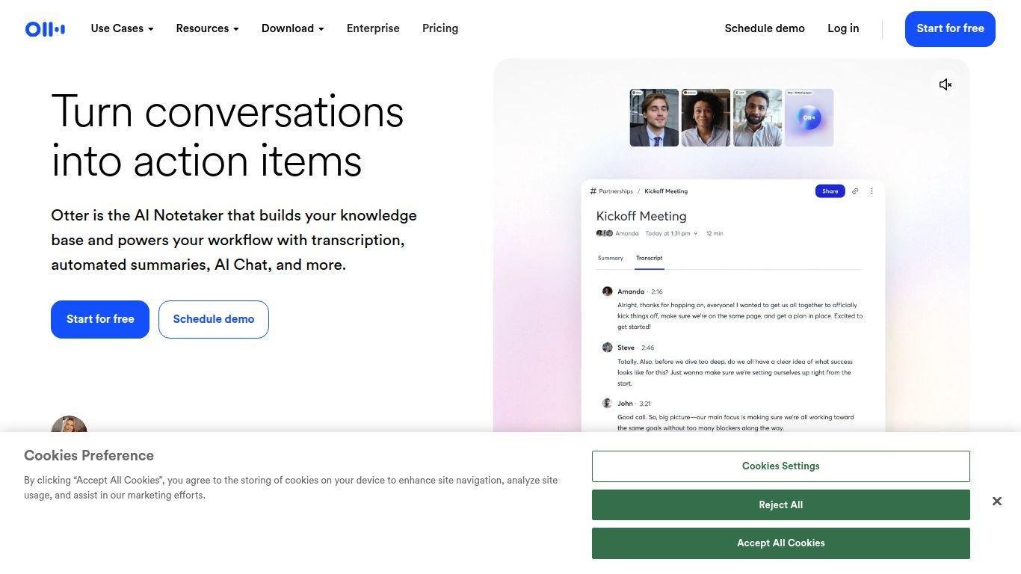Click Steve's avatar in the transcript
The width and height of the screenshot is (1021, 574).
click(608, 348)
